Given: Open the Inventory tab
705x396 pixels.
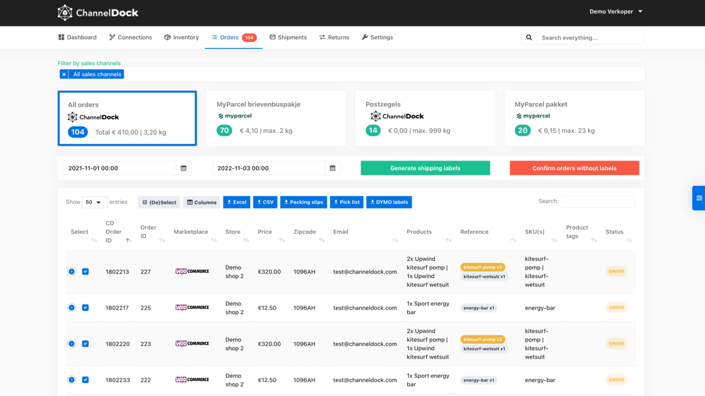Looking at the screenshot, I should 182,37.
